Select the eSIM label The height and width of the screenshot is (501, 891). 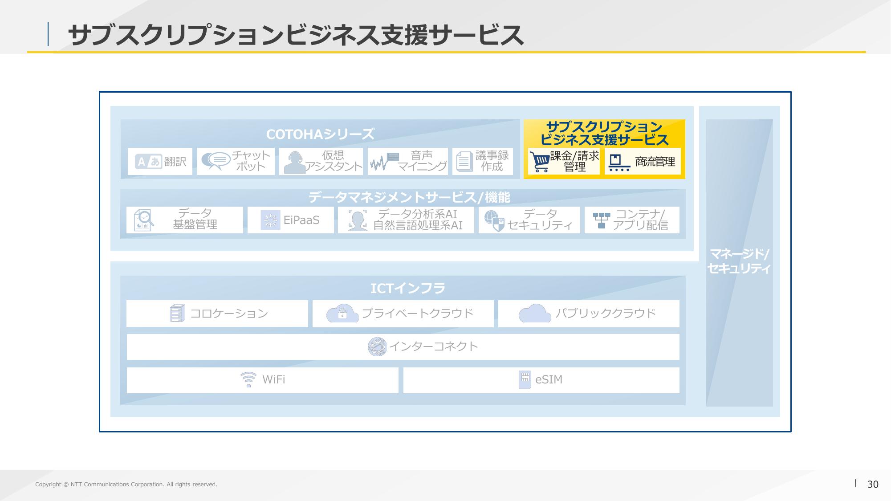point(549,379)
